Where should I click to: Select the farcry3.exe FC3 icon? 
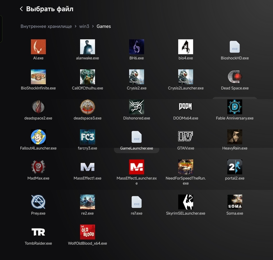87,137
